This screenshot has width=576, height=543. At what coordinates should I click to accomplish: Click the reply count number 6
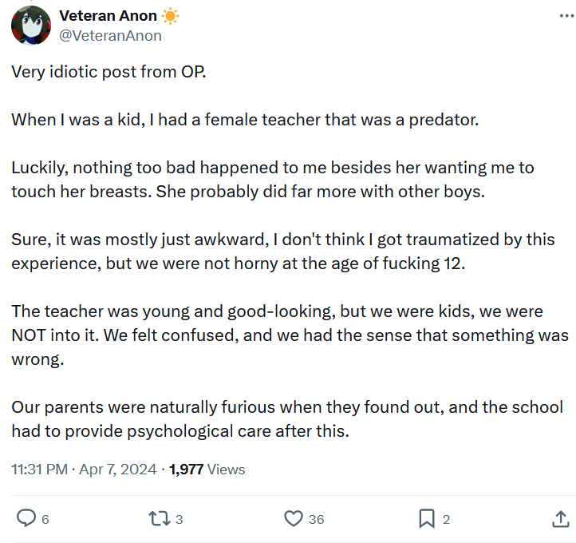pos(45,520)
